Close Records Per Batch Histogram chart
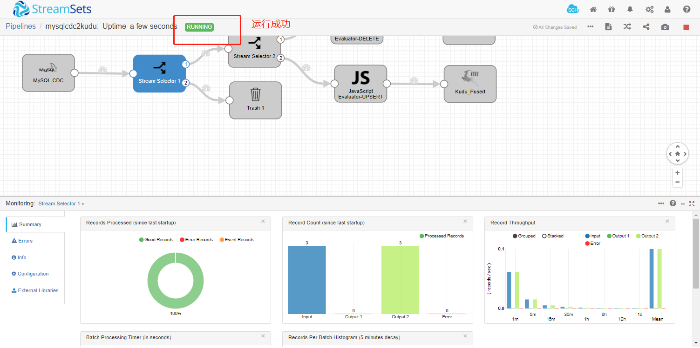Image resolution: width=700 pixels, height=348 pixels. [x=465, y=336]
